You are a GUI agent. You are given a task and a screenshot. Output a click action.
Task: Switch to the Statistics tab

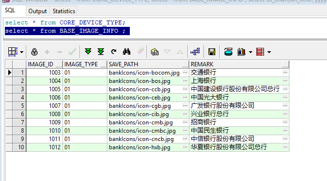click(x=63, y=11)
